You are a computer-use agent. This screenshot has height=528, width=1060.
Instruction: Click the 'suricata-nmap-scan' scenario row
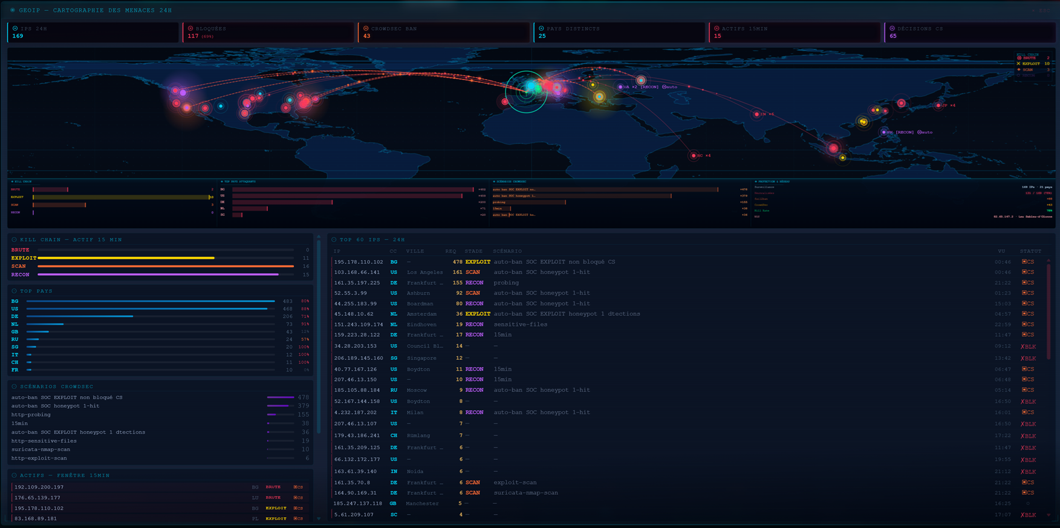[x=160, y=449]
